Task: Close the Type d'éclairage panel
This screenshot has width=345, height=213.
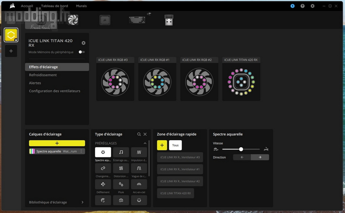Action: (x=145, y=134)
